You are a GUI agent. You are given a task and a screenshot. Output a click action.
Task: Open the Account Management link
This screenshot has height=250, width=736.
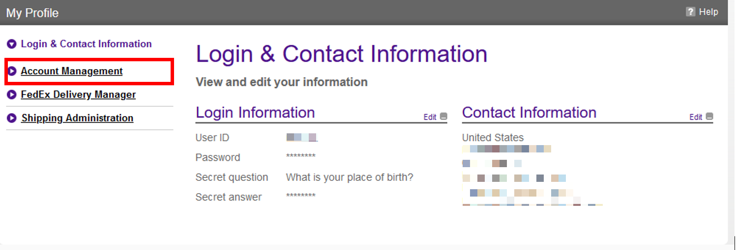click(72, 72)
